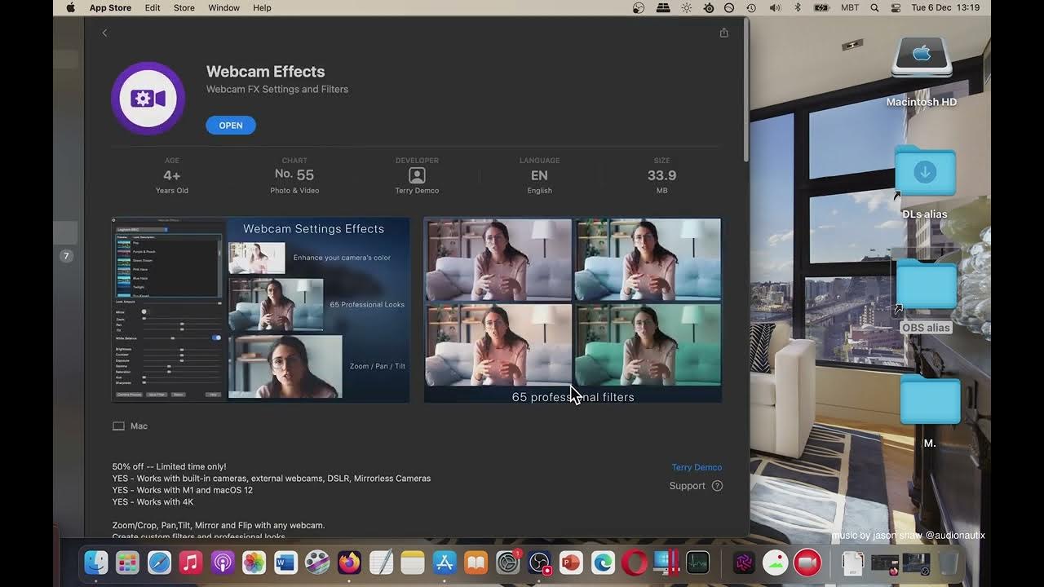The height and width of the screenshot is (587, 1044).
Task: Click the No. 55 Photo & Video chart
Action: 294,176
